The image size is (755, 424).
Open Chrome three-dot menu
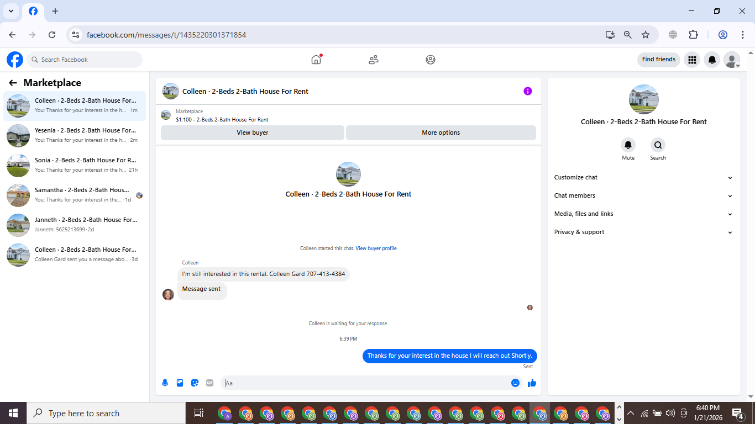coord(743,35)
